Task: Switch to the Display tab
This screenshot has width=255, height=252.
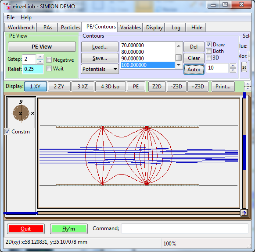Action: pyautogui.click(x=154, y=28)
